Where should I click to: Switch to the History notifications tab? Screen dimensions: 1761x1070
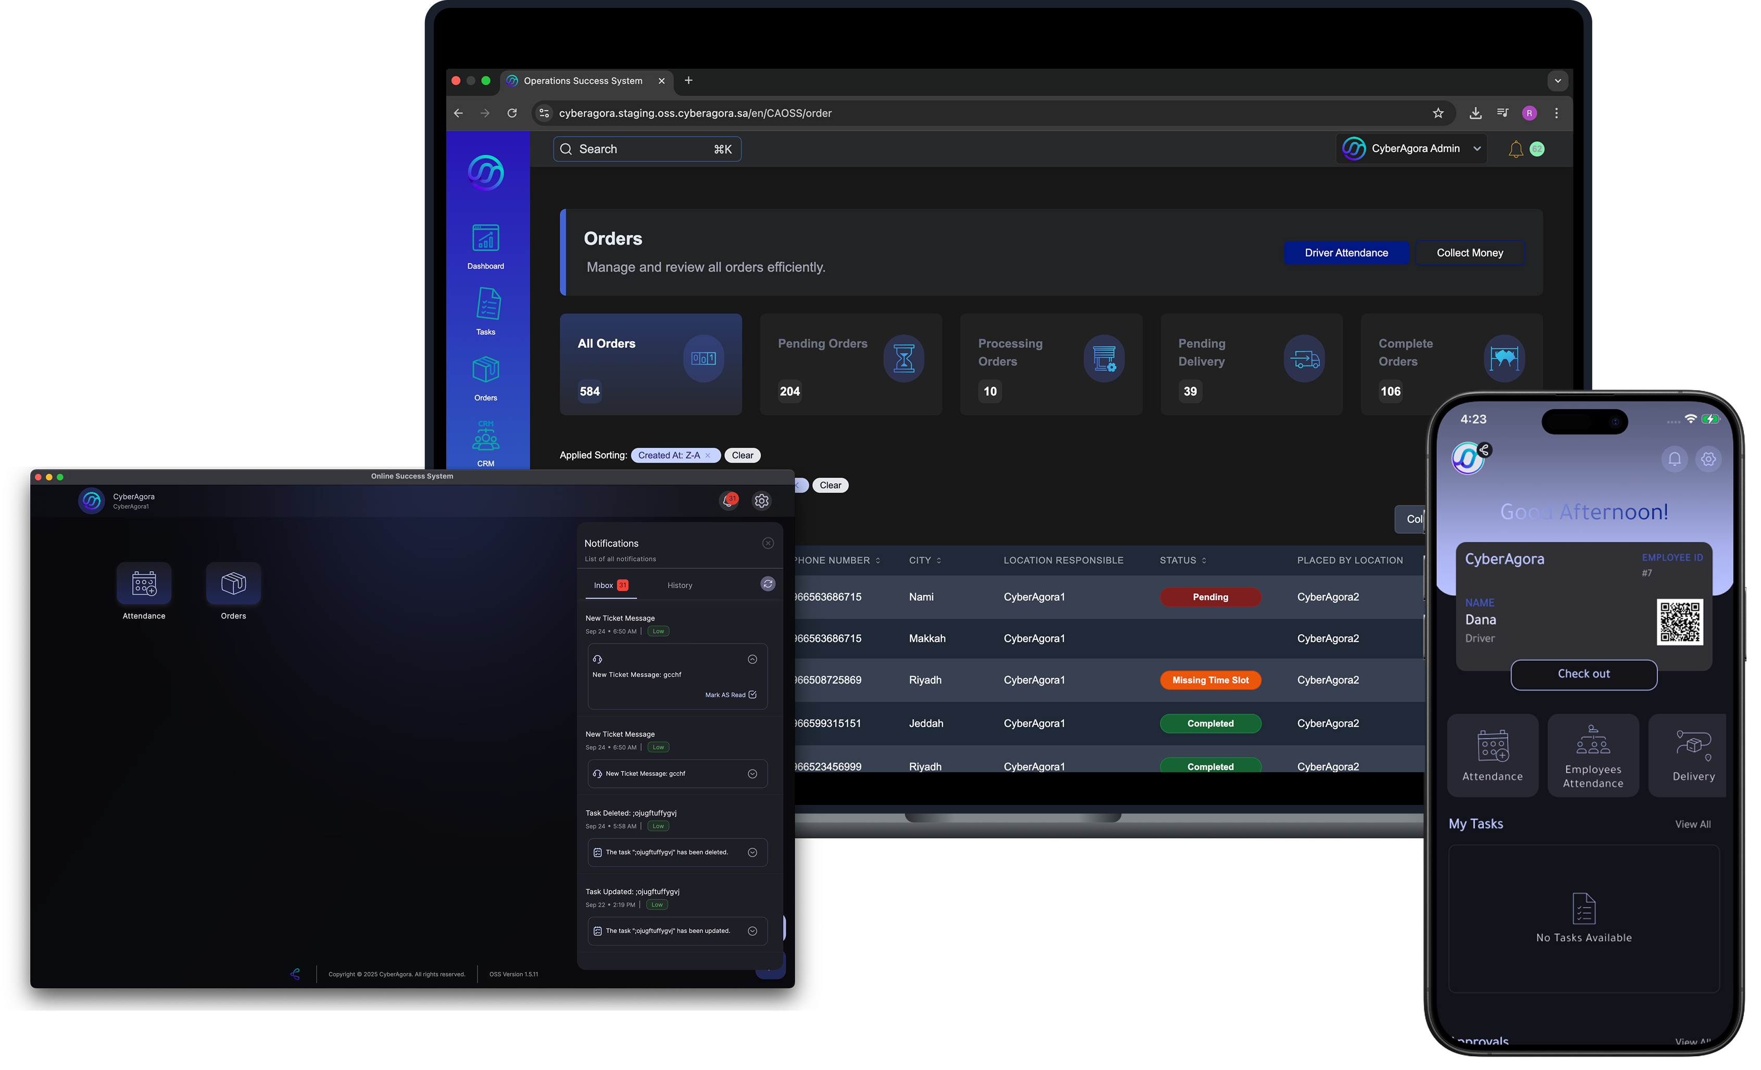[x=679, y=585]
